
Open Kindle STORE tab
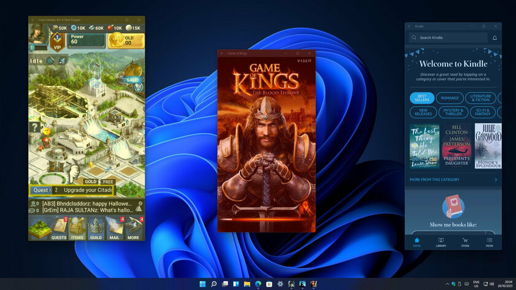(465, 242)
